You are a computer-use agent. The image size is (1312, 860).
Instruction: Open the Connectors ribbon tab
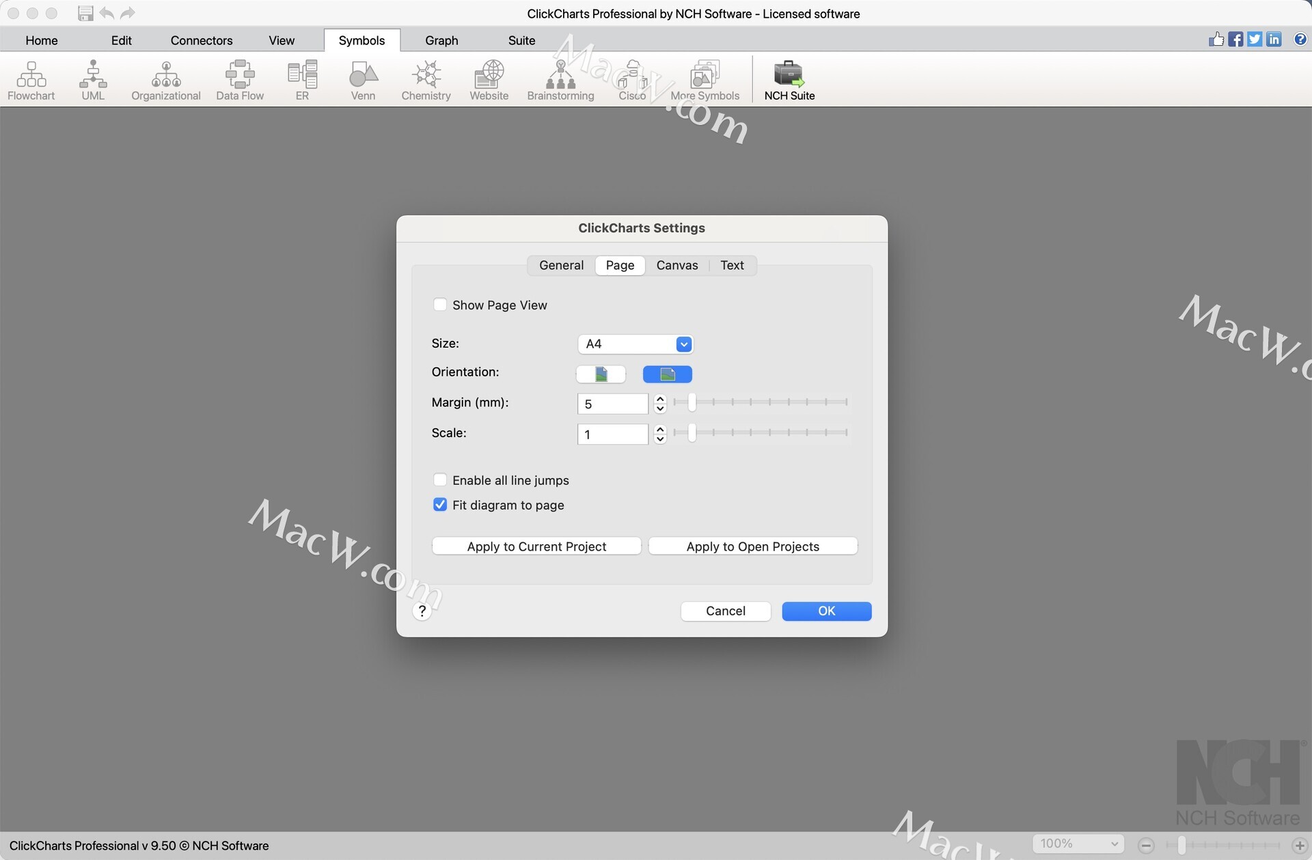(x=202, y=40)
